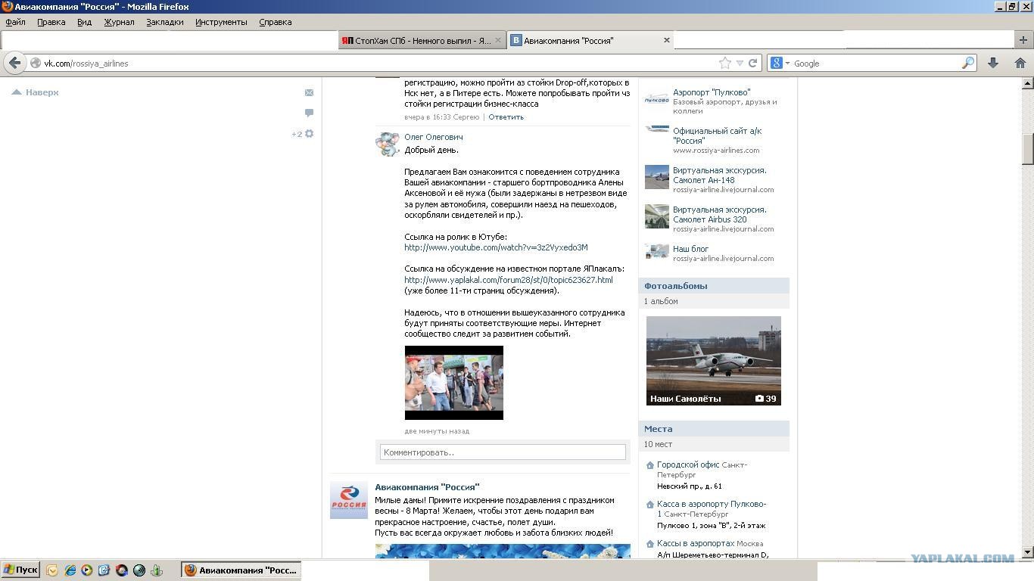1034x581 pixels.
Task: Open the yaplakal.com forum topic link
Action: tap(509, 280)
